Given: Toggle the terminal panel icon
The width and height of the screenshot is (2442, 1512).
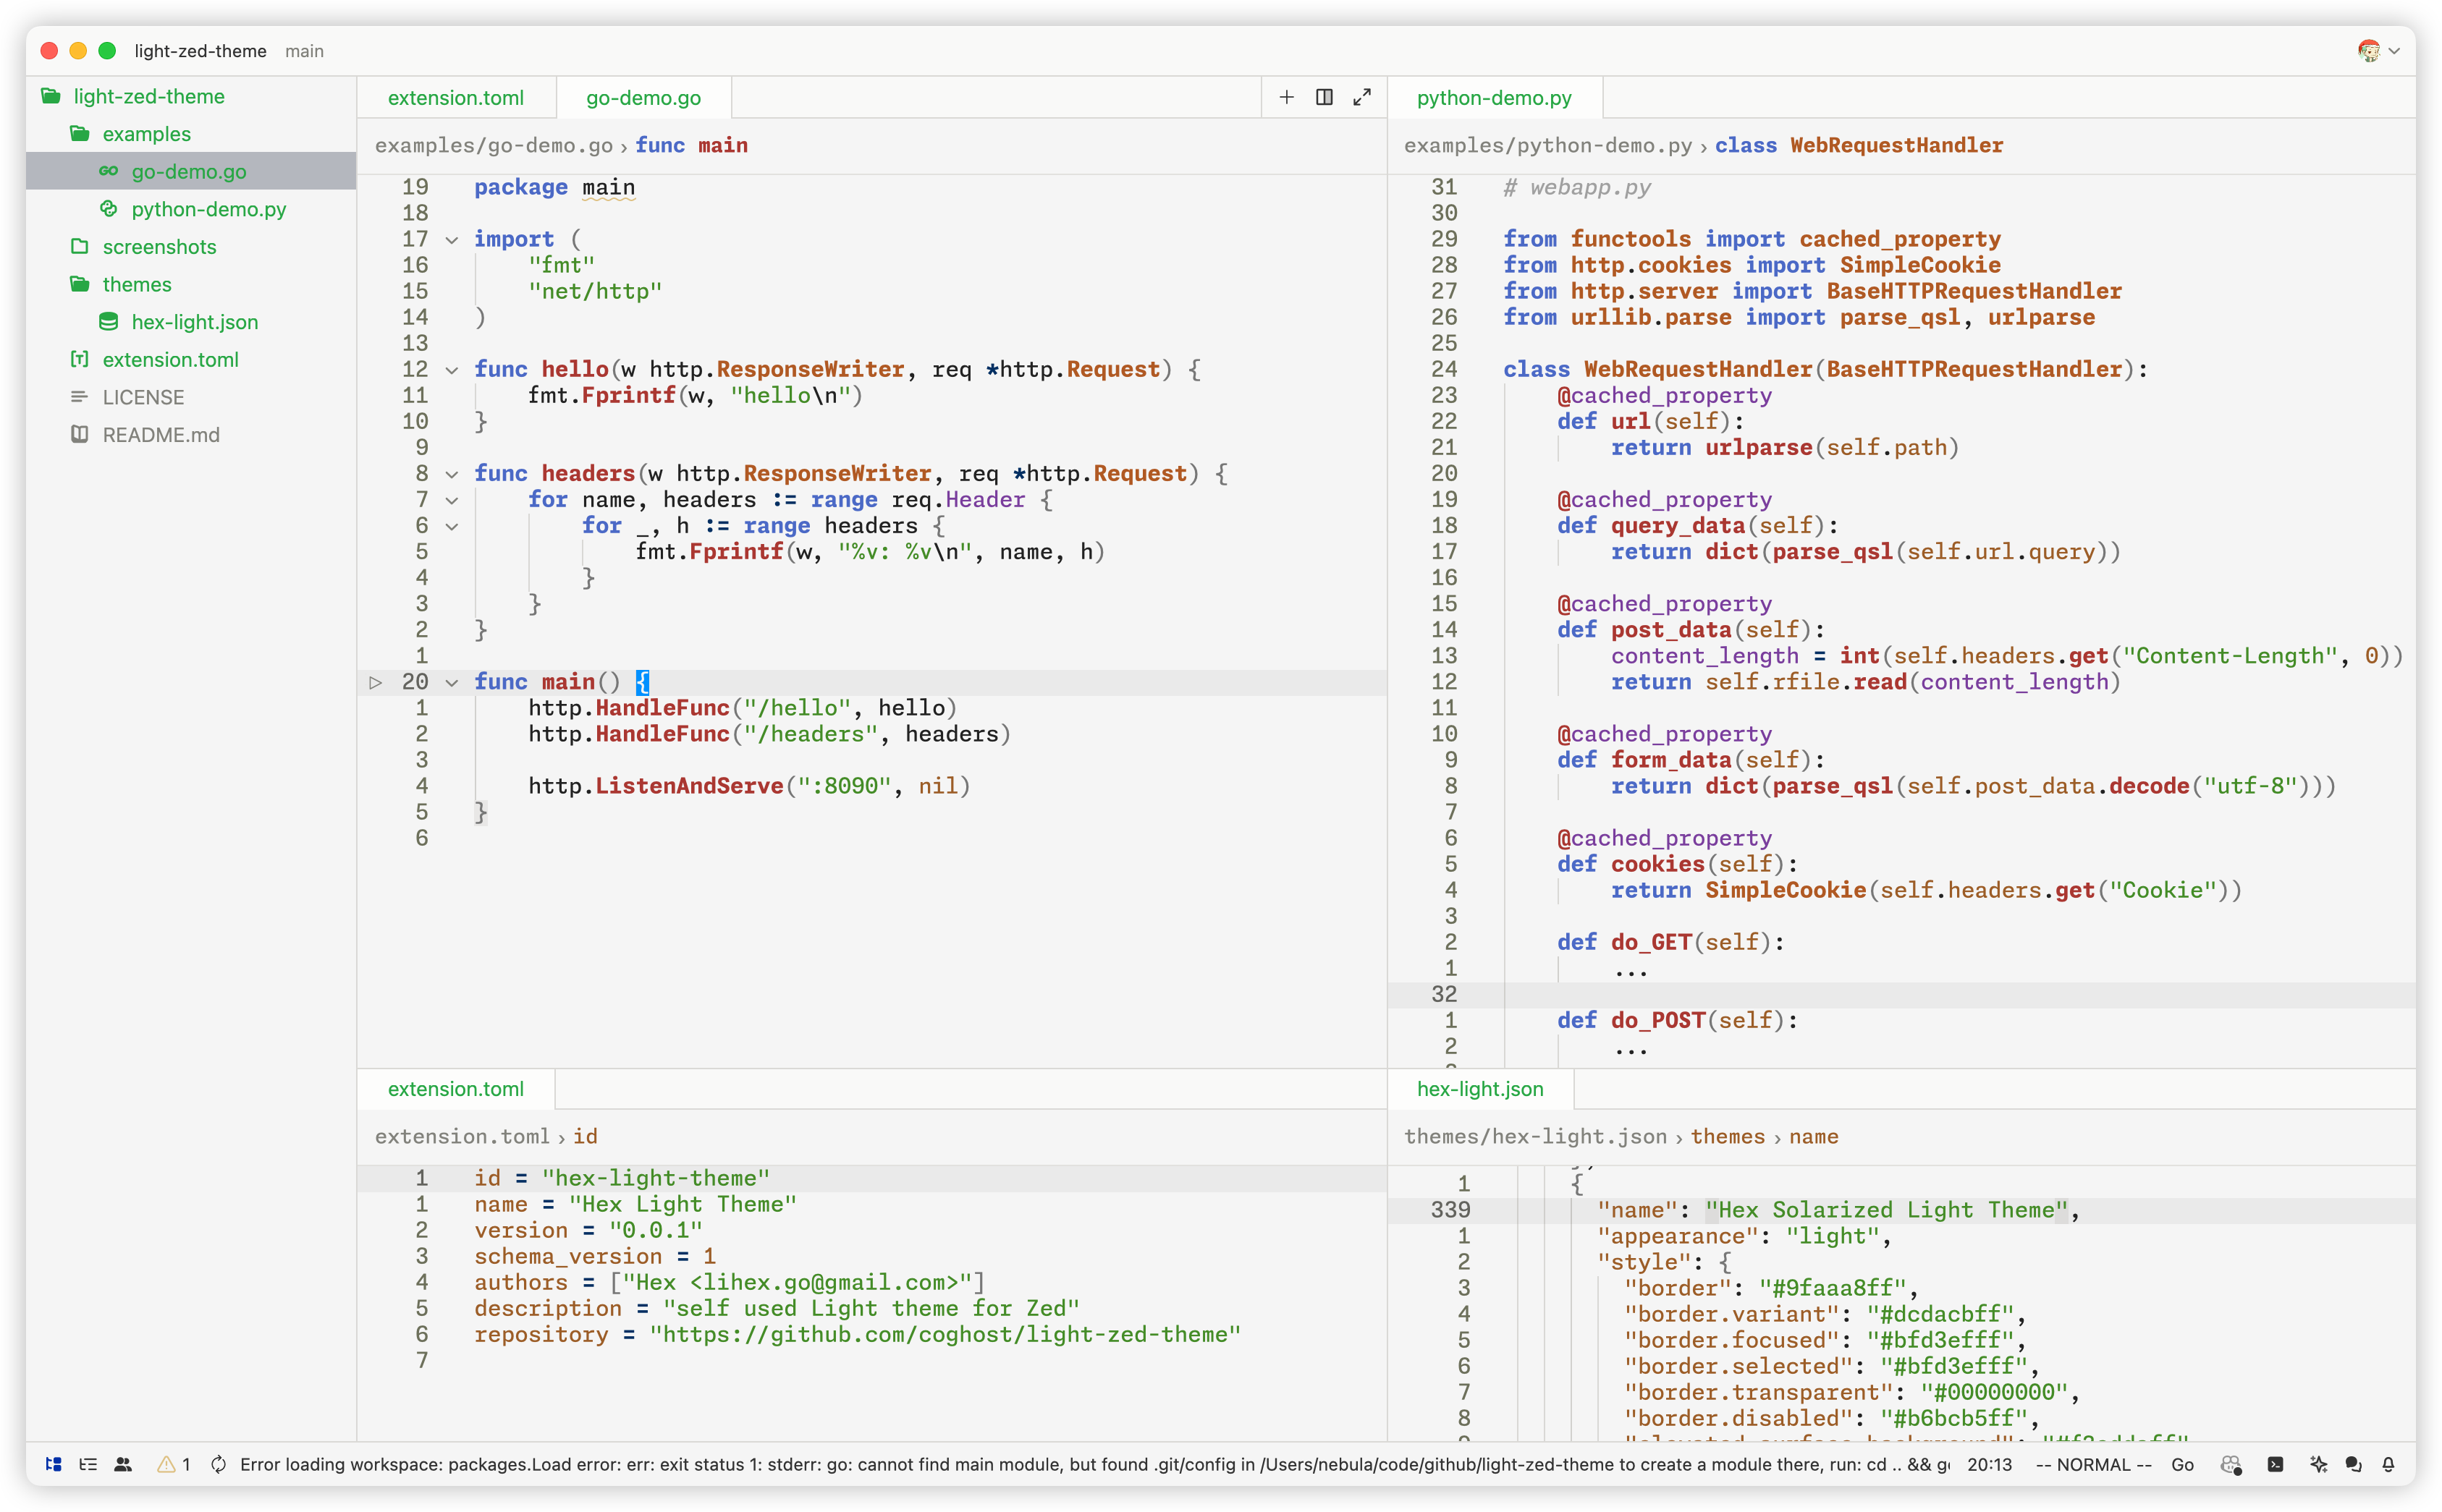Looking at the screenshot, I should (2276, 1464).
